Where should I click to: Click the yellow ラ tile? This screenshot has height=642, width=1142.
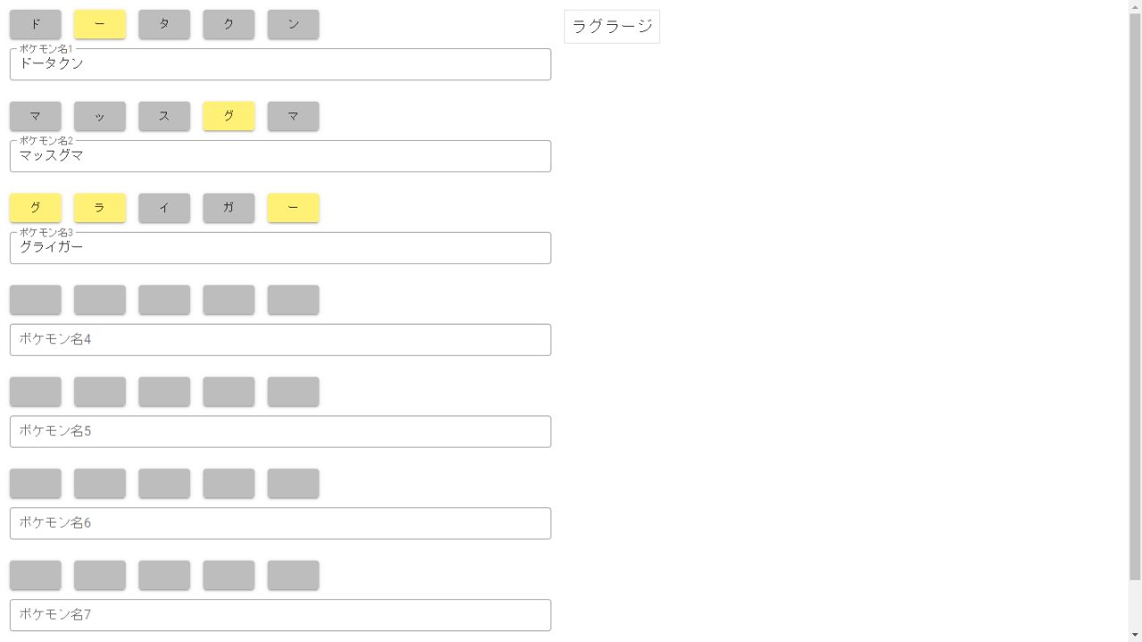100,209
